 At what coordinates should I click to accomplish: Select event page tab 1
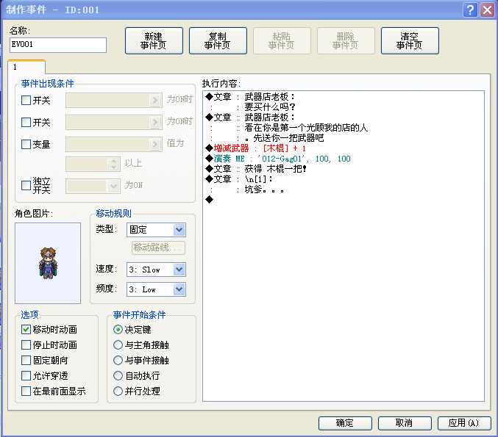click(26, 67)
